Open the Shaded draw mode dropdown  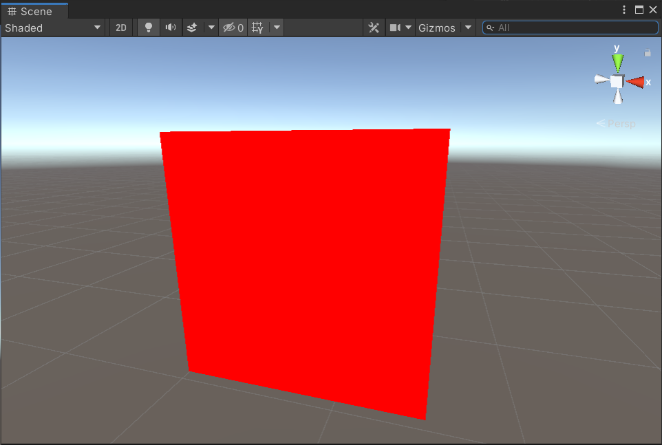52,28
